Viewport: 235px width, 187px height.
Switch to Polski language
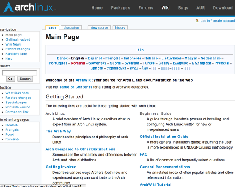tap(10, 134)
